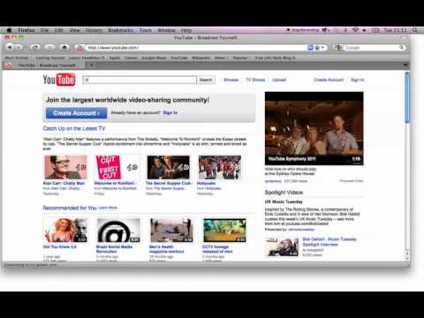Click the scrollbar down arrow
Viewport: 424px width, 318px height.
pyautogui.click(x=407, y=258)
